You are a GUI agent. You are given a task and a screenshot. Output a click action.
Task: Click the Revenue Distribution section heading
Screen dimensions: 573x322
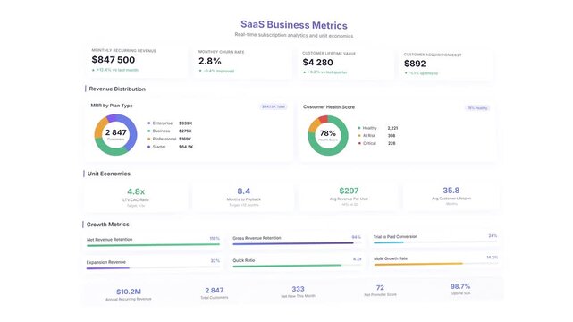pos(117,89)
